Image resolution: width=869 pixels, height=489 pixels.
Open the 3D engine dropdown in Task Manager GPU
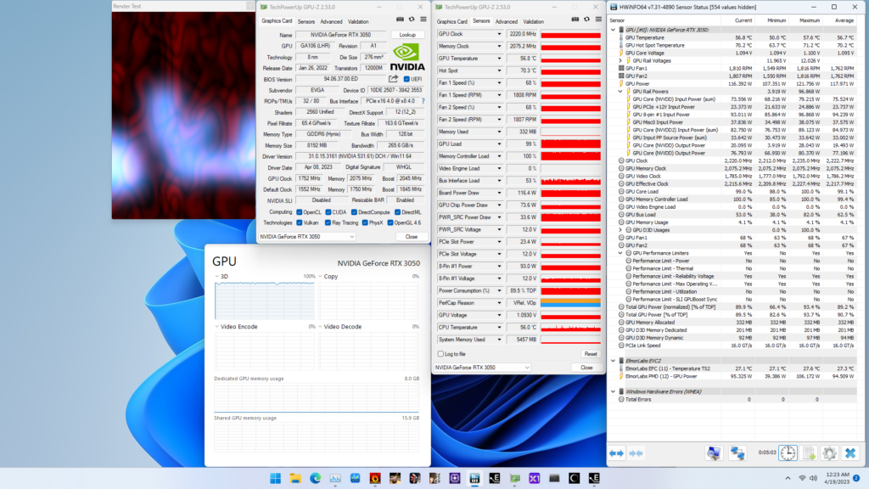coord(216,276)
